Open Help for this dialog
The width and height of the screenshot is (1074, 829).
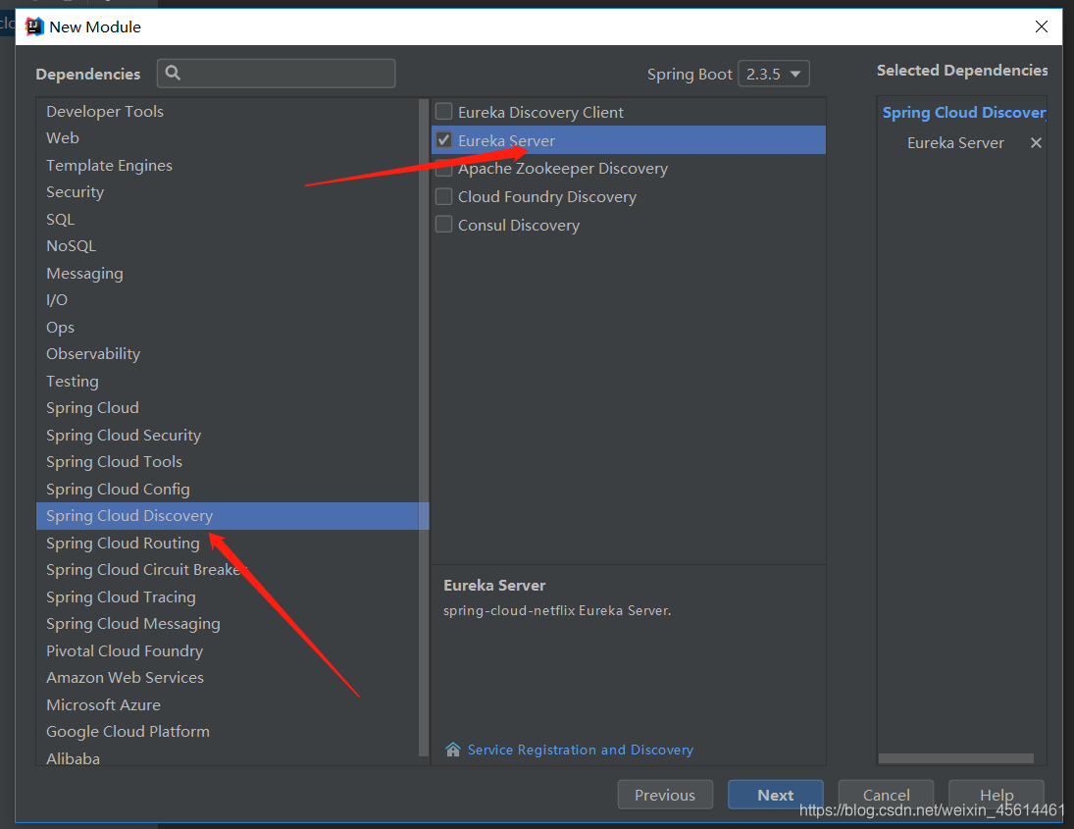click(996, 795)
